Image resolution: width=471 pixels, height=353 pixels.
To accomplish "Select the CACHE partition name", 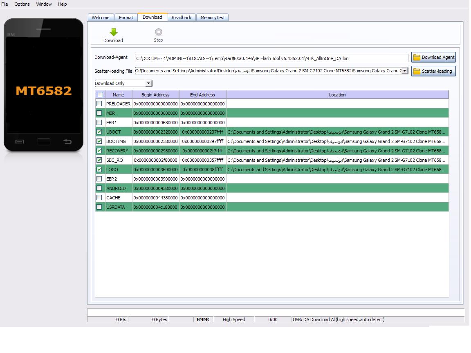I will 113,197.
